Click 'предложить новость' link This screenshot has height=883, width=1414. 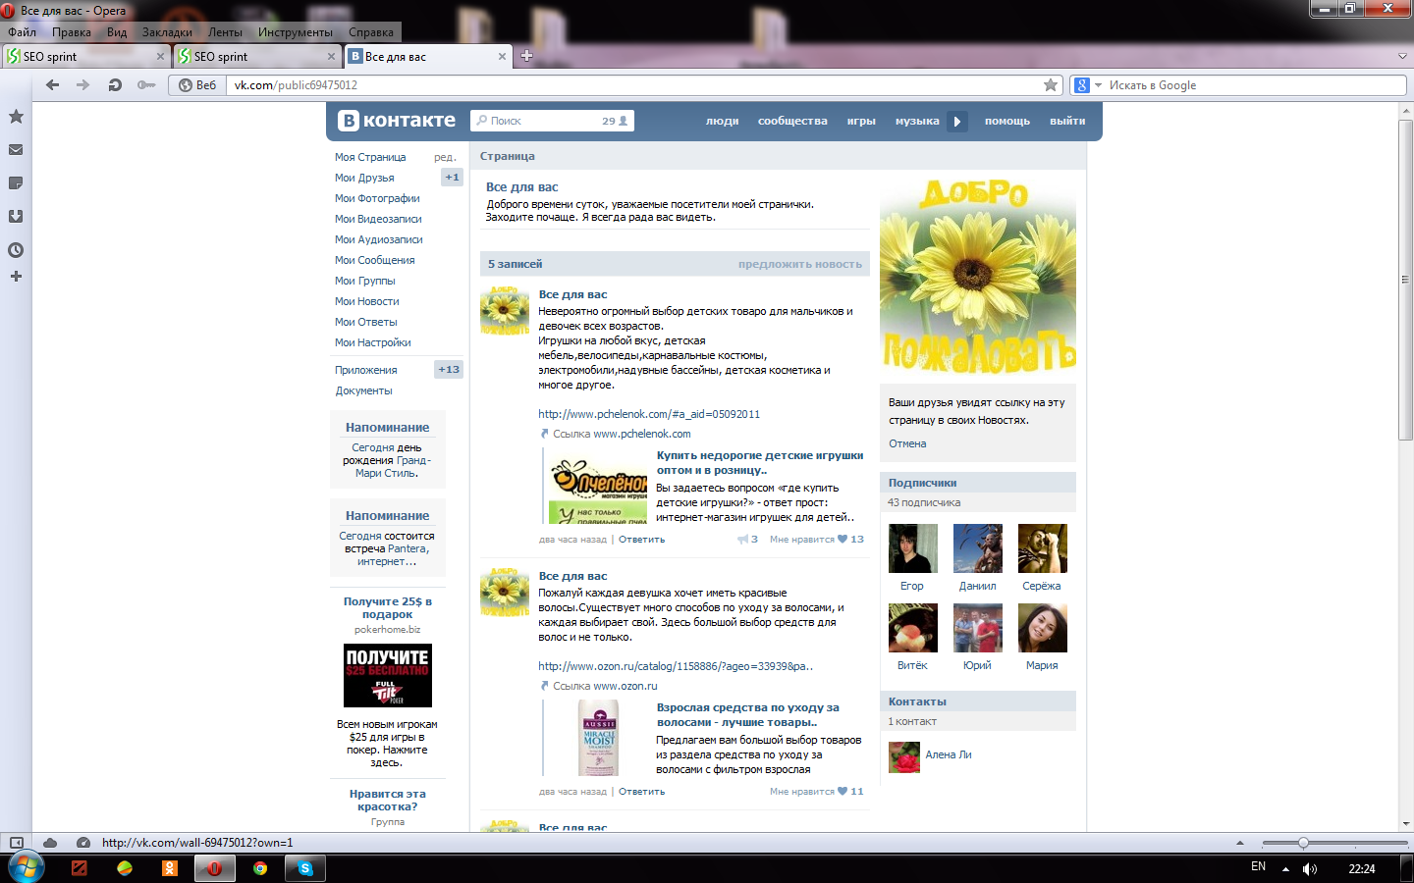800,264
